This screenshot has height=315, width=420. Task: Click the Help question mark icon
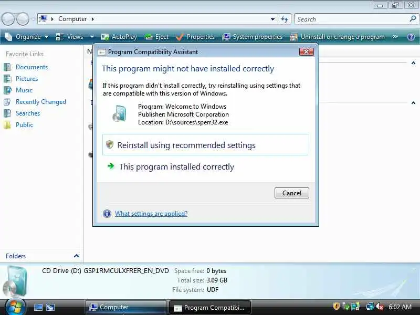[x=411, y=37]
